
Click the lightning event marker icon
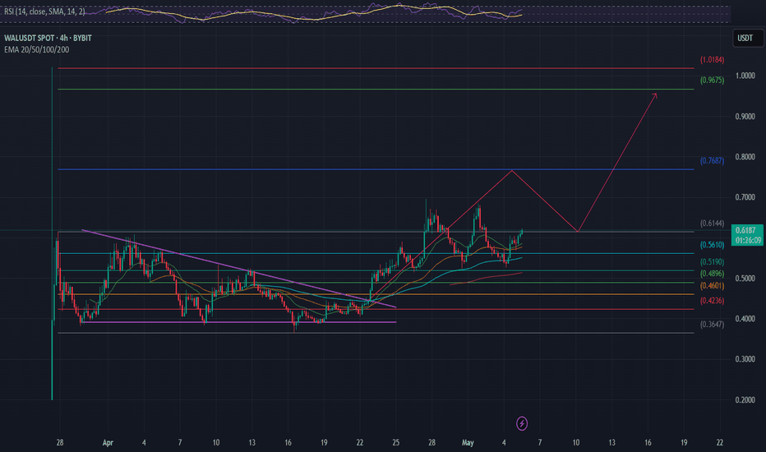tap(522, 423)
